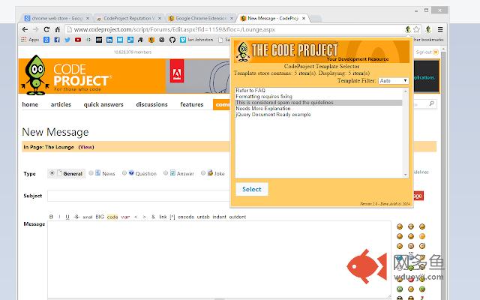Click into the Message text area

point(219,259)
